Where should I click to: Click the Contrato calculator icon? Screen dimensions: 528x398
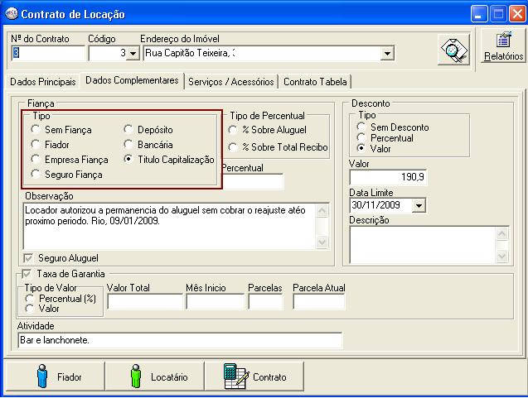tap(235, 376)
